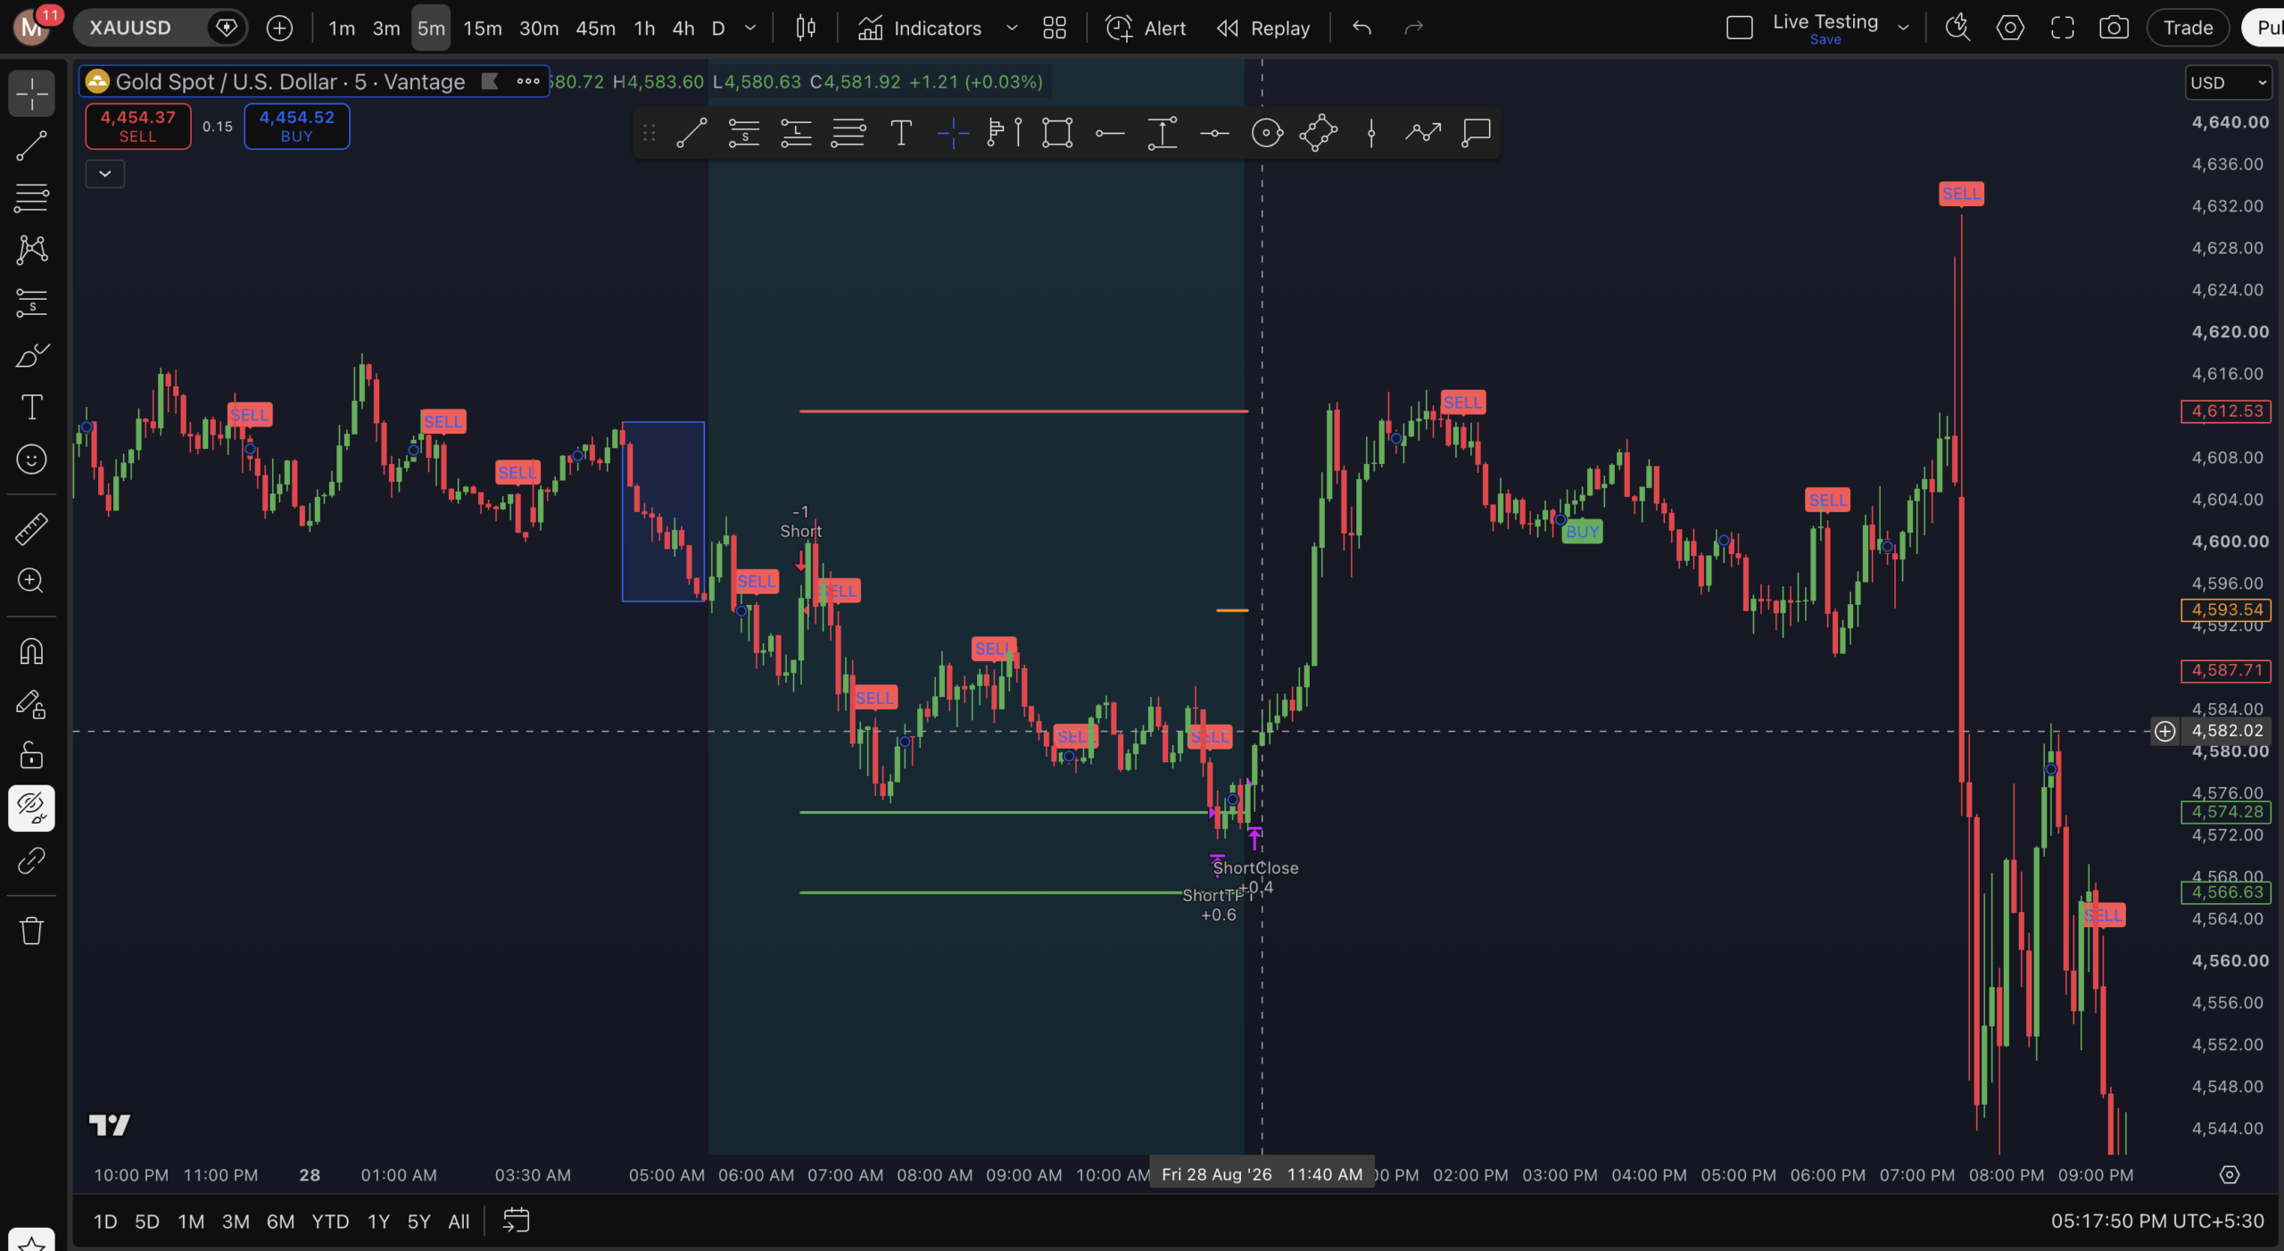
Task: Toggle hide all drawings eye icon
Action: [31, 808]
